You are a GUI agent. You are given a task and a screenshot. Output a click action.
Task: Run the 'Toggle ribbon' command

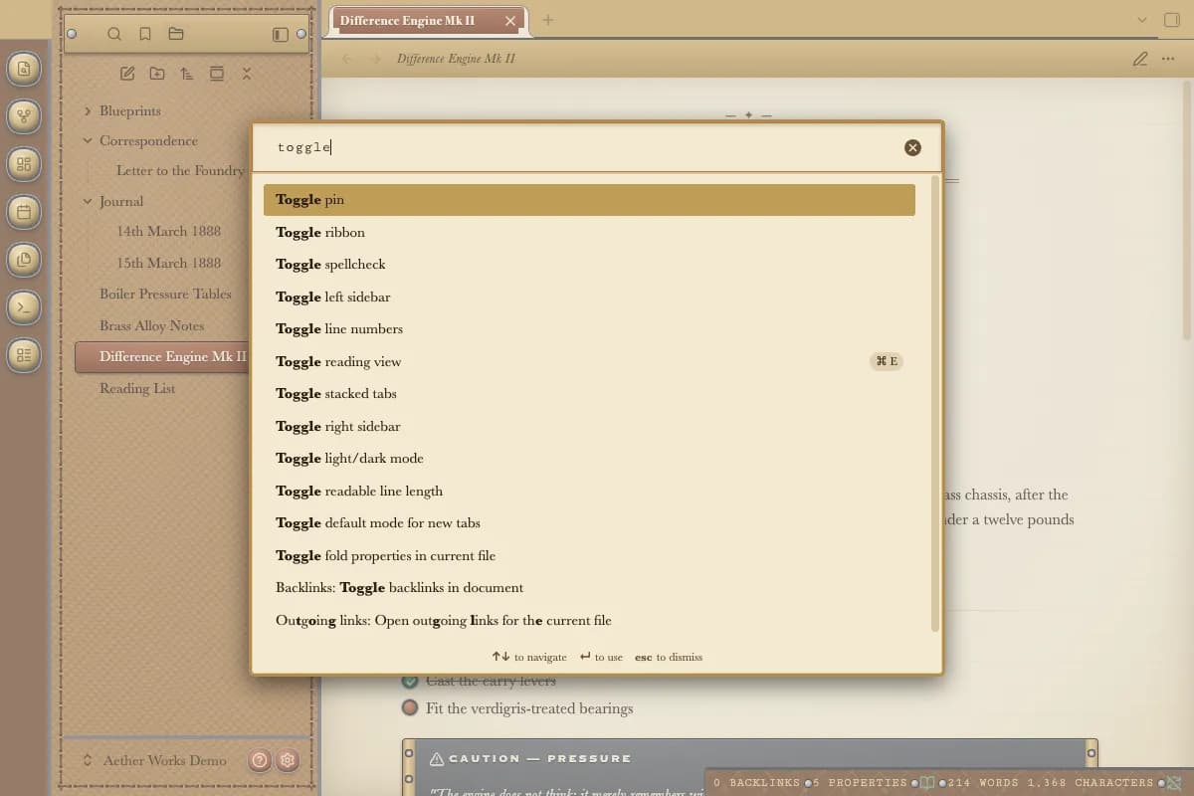coord(589,232)
